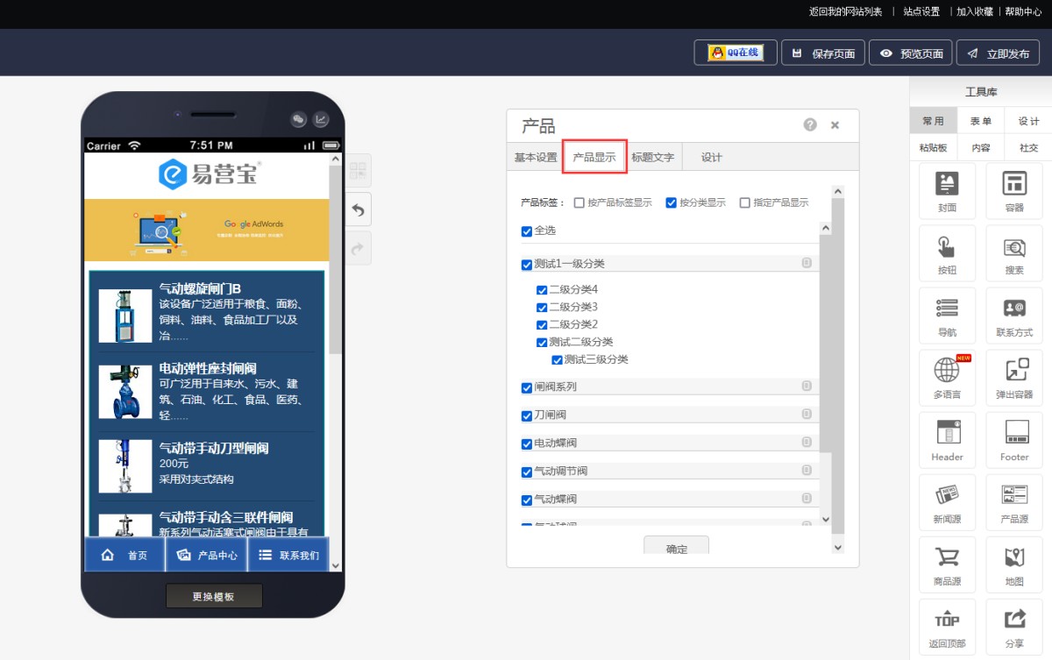Expand the 闸阀系列 row via its right icon
This screenshot has width=1052, height=660.
[x=807, y=386]
